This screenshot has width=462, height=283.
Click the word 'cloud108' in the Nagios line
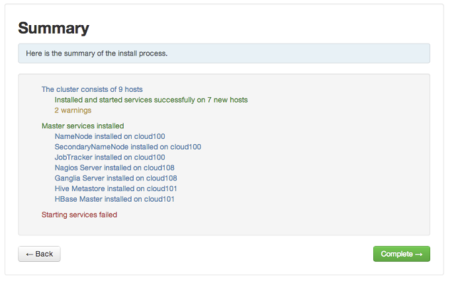(160, 168)
